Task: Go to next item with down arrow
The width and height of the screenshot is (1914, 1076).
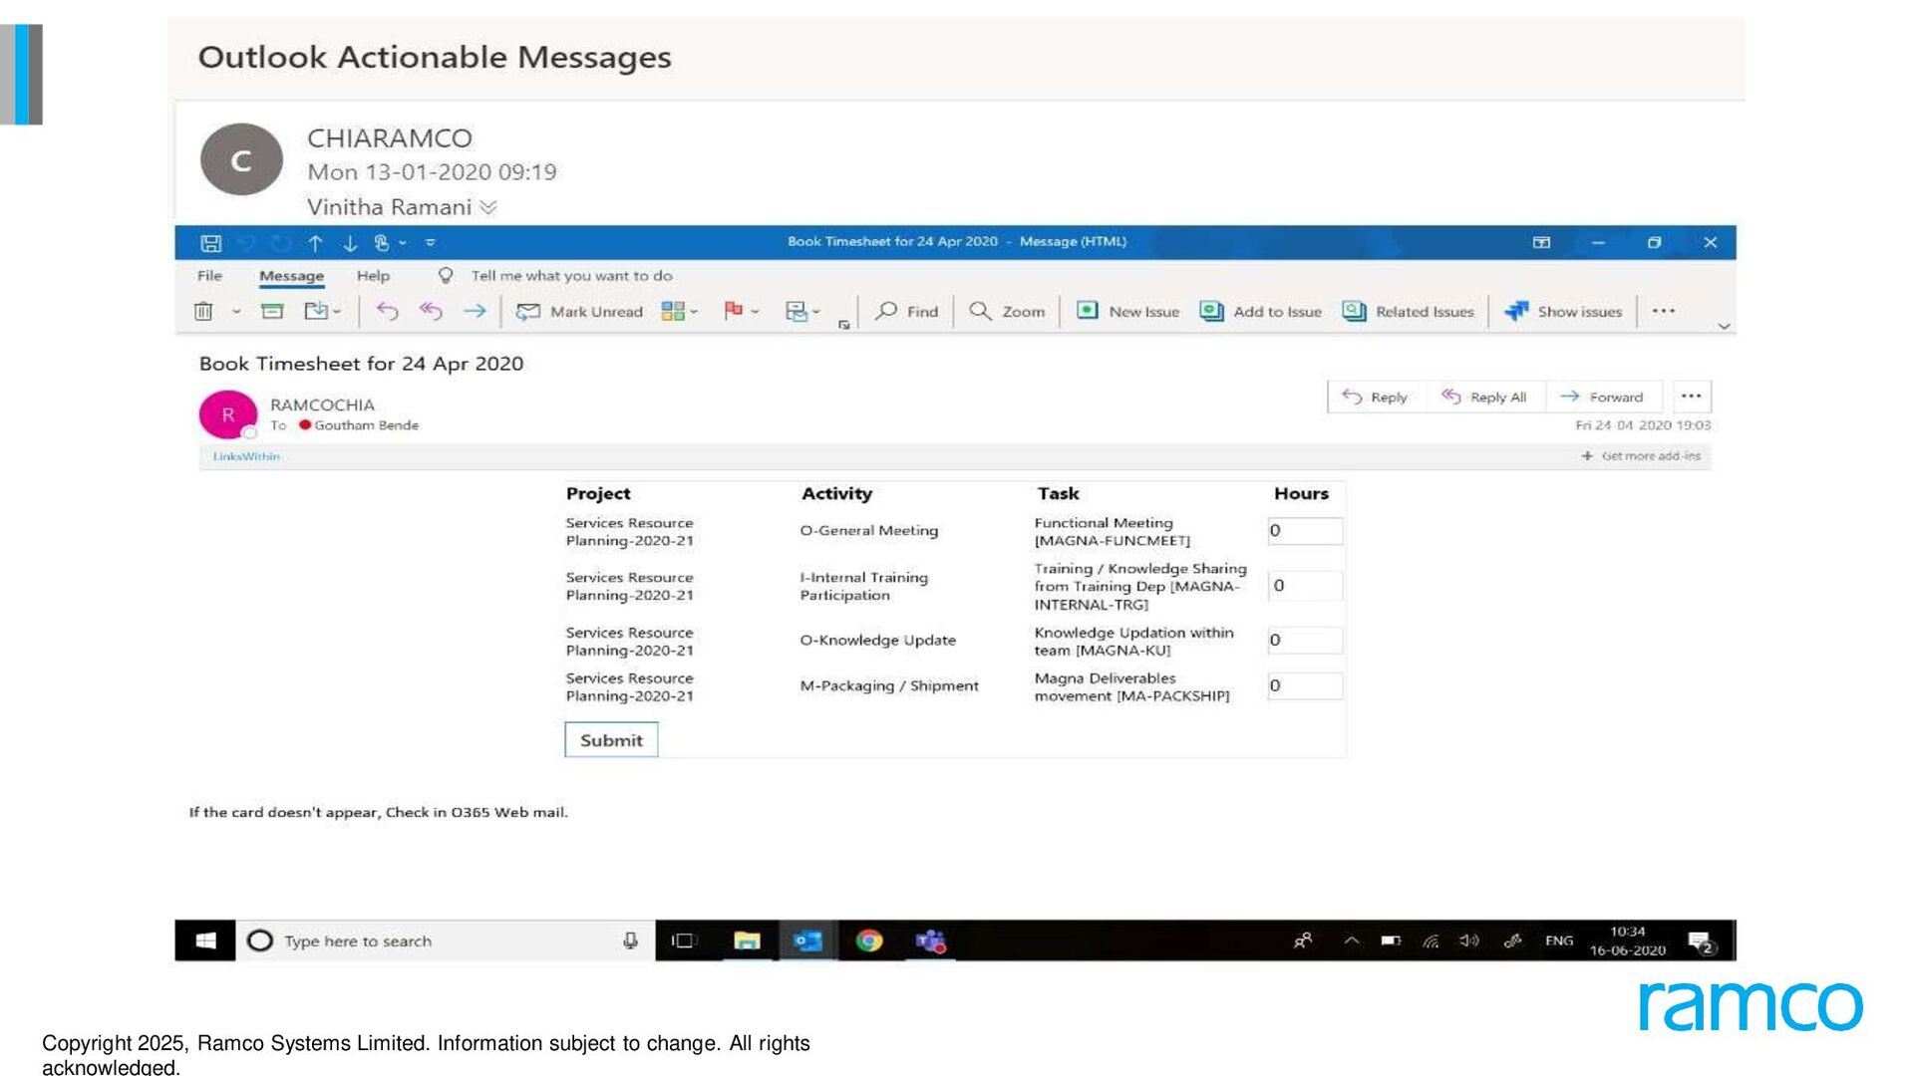Action: [350, 243]
